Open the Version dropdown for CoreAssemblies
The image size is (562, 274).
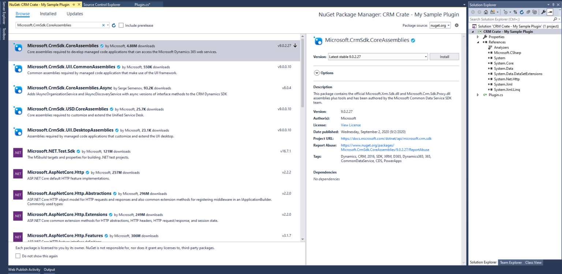click(425, 57)
